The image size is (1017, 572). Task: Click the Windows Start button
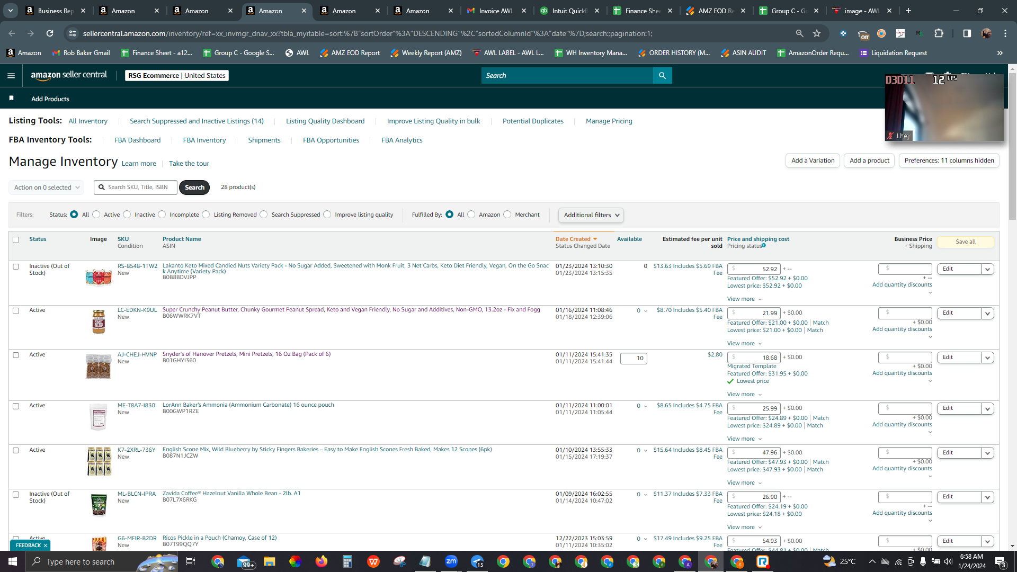click(x=13, y=561)
